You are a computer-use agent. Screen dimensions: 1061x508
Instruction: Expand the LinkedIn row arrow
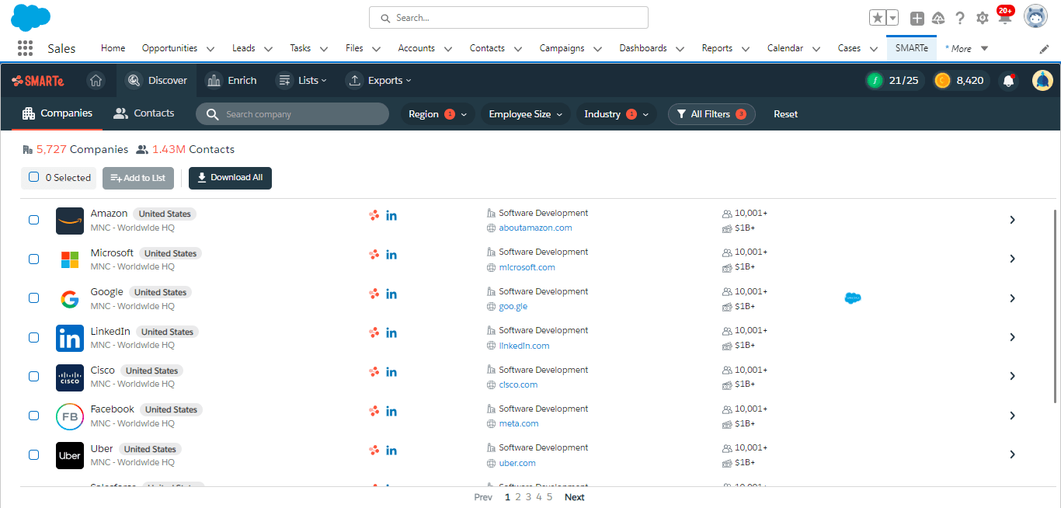pos(1012,337)
